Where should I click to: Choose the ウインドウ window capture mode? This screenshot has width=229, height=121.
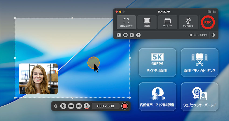pos(168,22)
